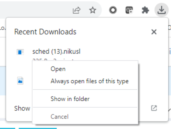
Task: Click the wide teal button below the popup
Action: [x=37, y=128]
